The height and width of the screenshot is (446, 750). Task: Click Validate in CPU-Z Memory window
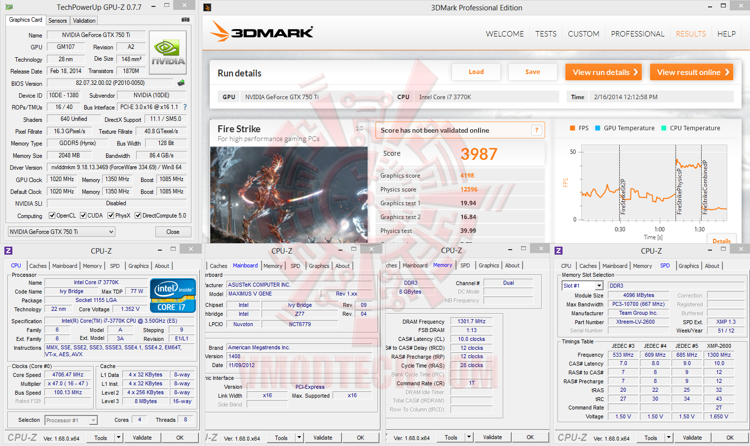[492, 437]
